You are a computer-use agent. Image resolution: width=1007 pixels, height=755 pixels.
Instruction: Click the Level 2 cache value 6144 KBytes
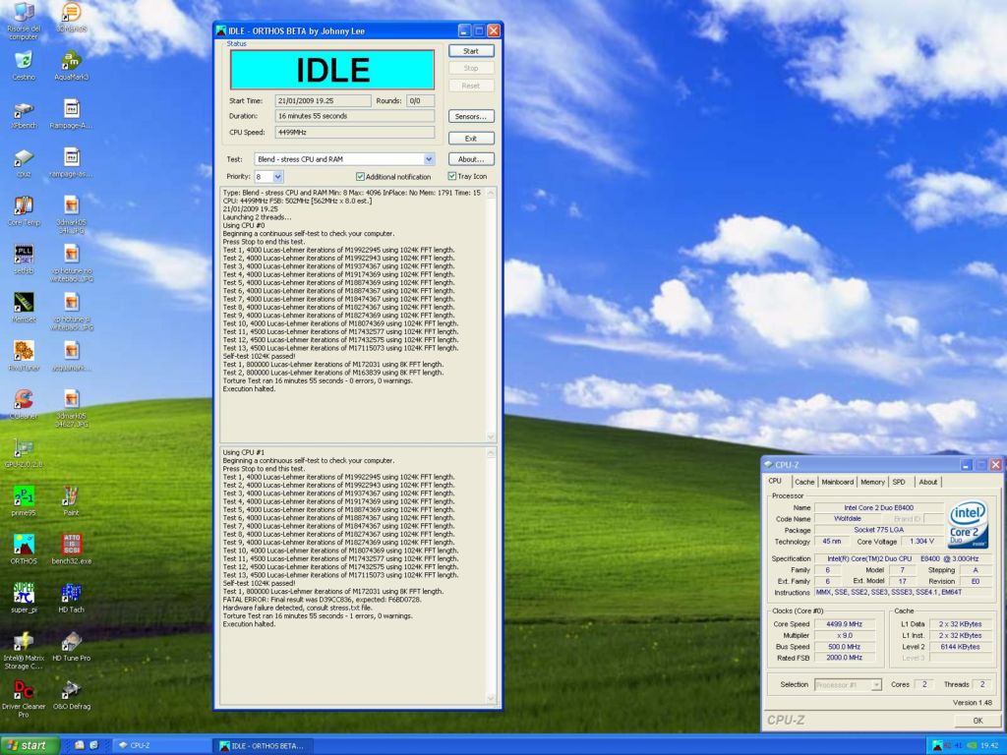point(960,647)
